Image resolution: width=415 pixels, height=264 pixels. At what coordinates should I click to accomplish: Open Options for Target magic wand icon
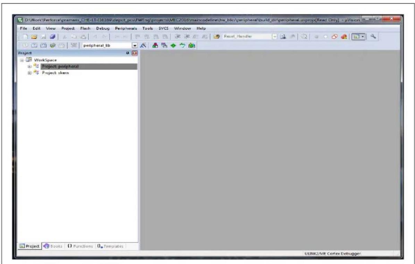[143, 45]
